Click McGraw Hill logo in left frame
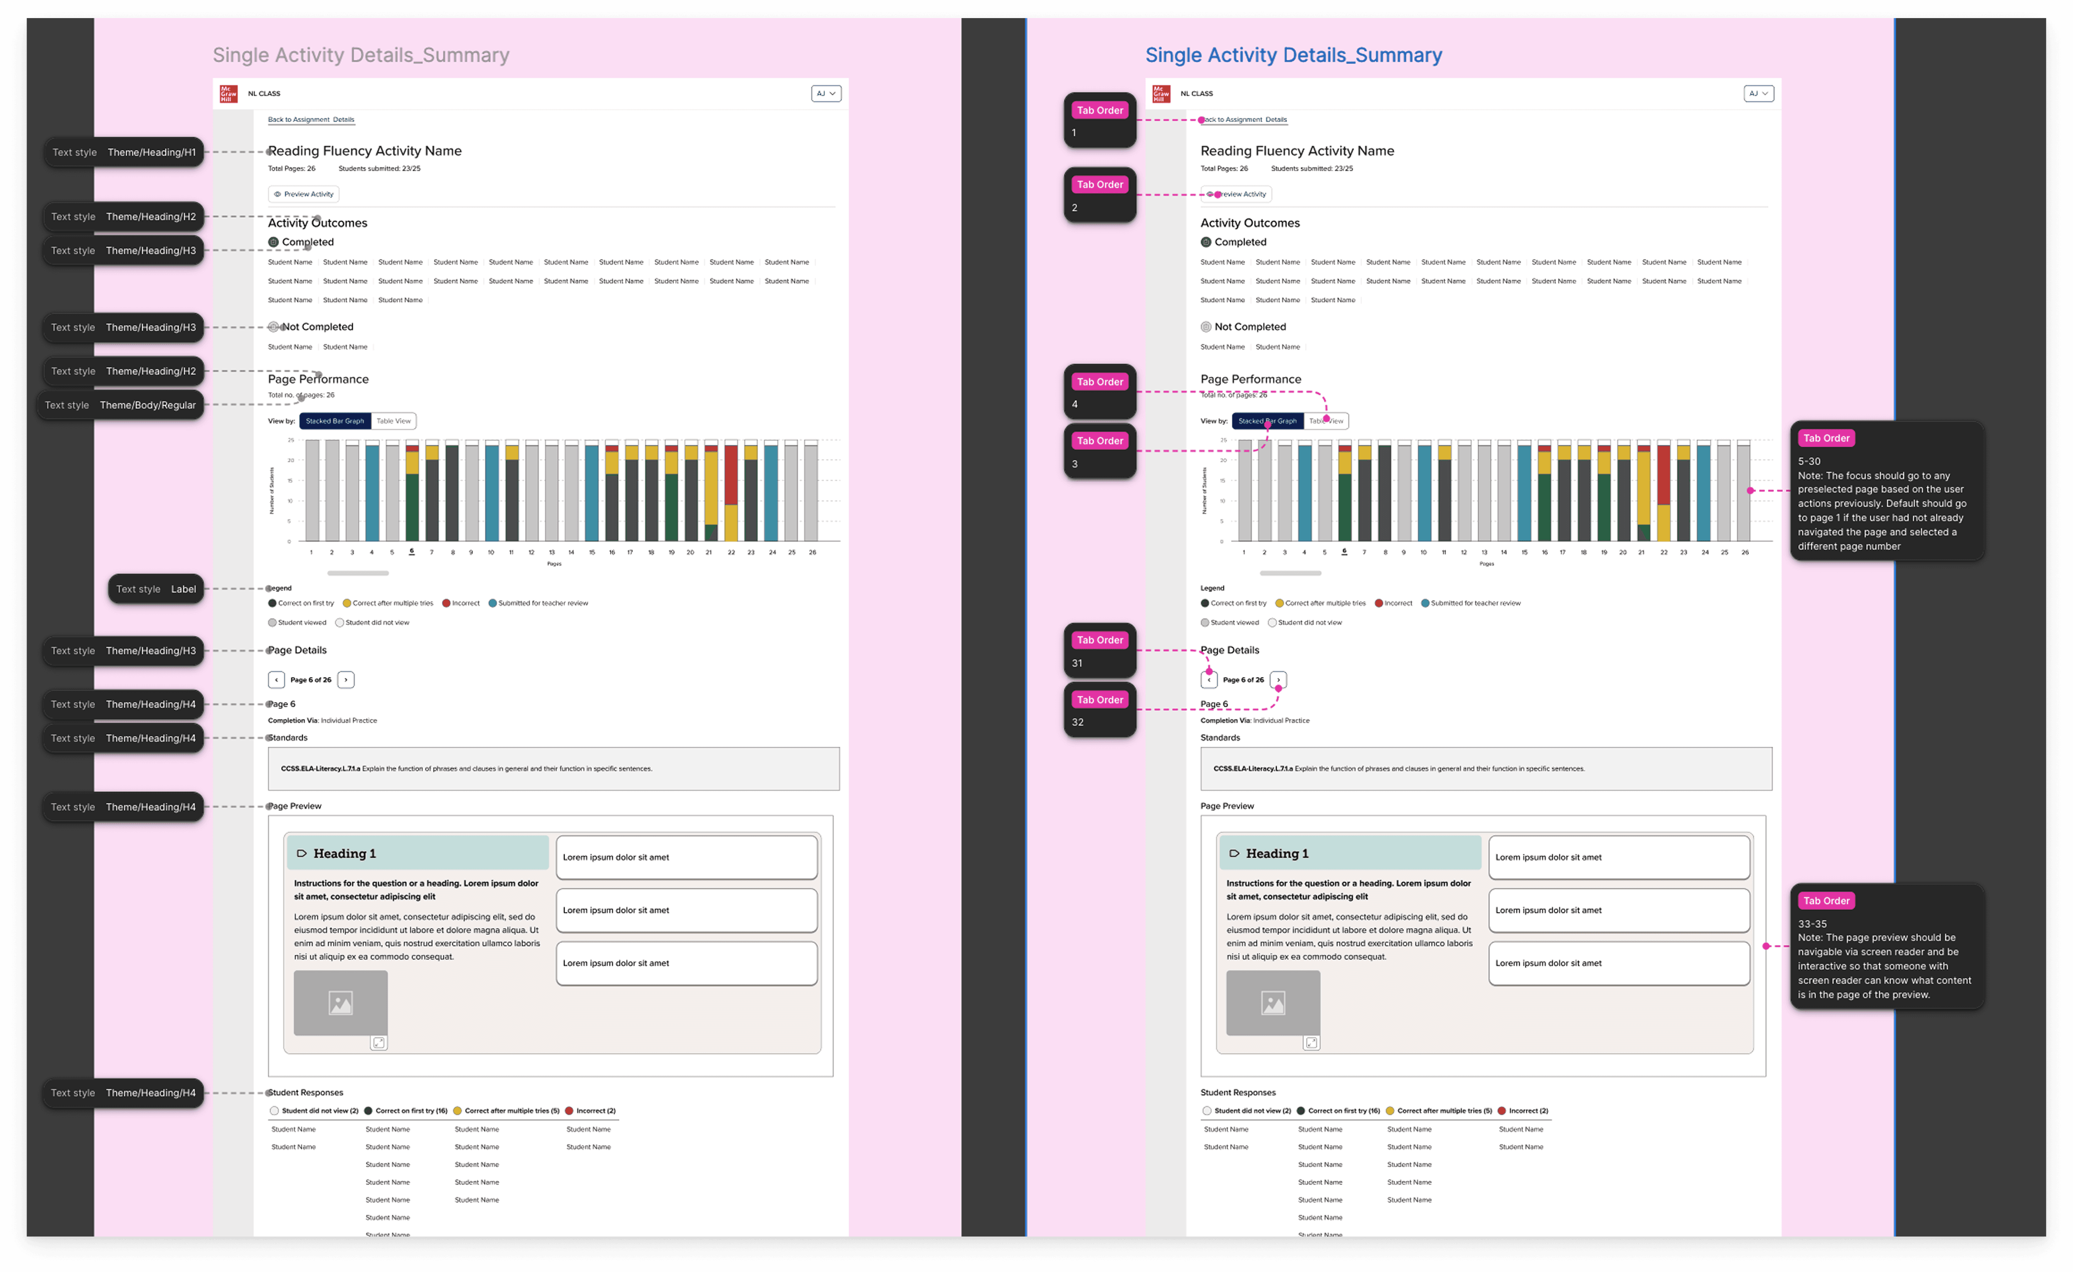2073x1272 pixels. point(228,93)
